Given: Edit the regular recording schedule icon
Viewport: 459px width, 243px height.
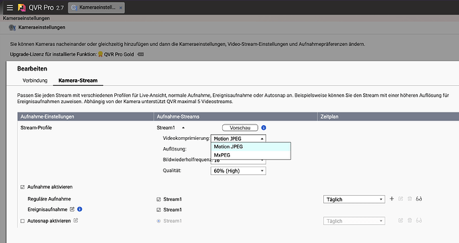Looking at the screenshot, I should pyautogui.click(x=400, y=199).
